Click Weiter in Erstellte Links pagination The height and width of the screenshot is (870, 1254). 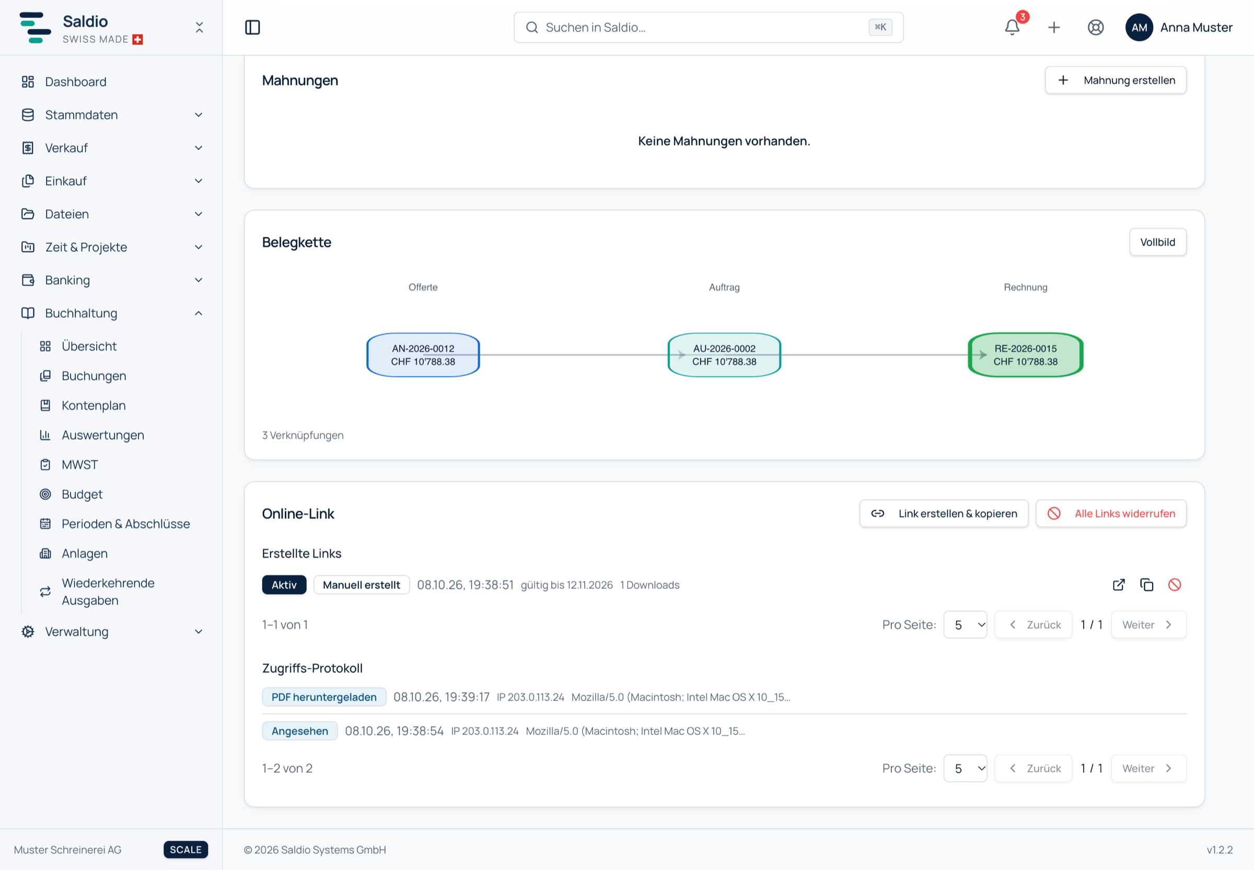coord(1148,625)
